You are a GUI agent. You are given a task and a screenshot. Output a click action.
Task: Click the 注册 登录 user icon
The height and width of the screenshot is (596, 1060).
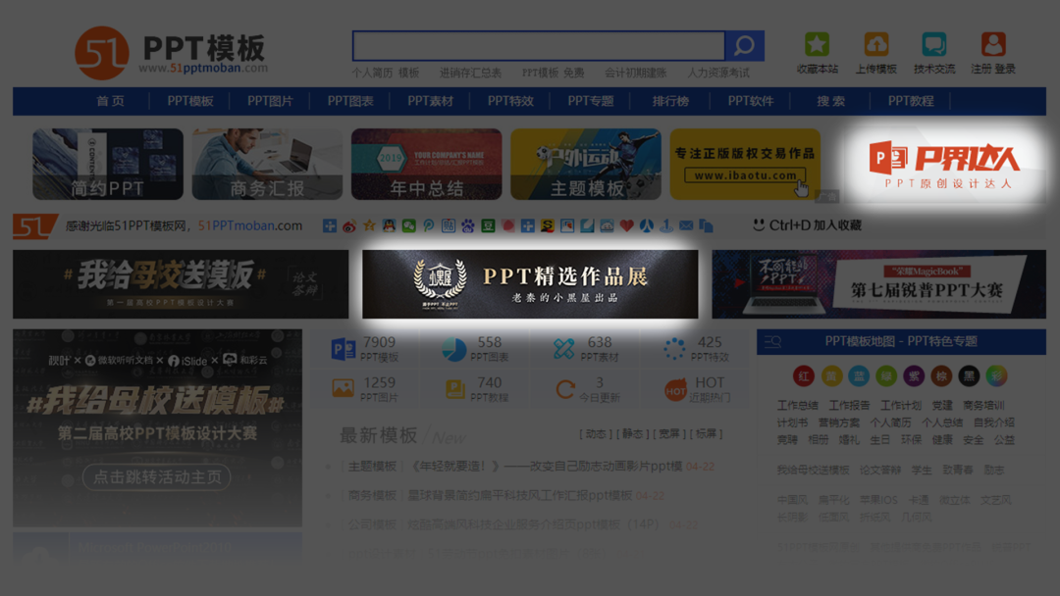click(x=993, y=44)
